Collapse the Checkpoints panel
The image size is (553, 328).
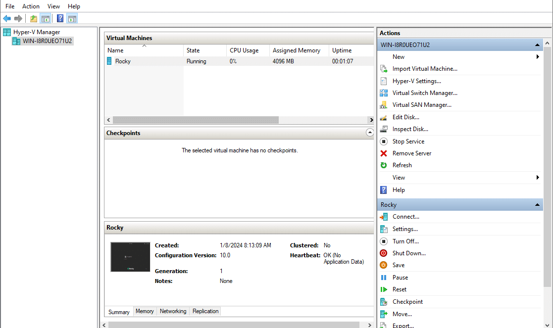370,133
